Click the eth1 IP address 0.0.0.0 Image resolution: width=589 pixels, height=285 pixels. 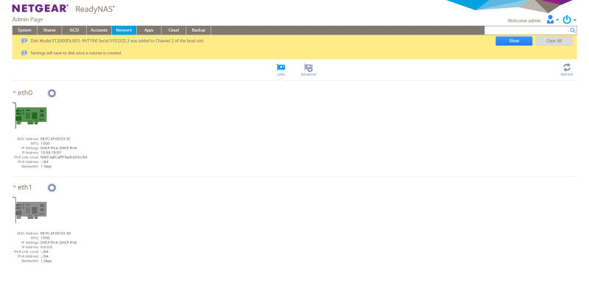46,247
